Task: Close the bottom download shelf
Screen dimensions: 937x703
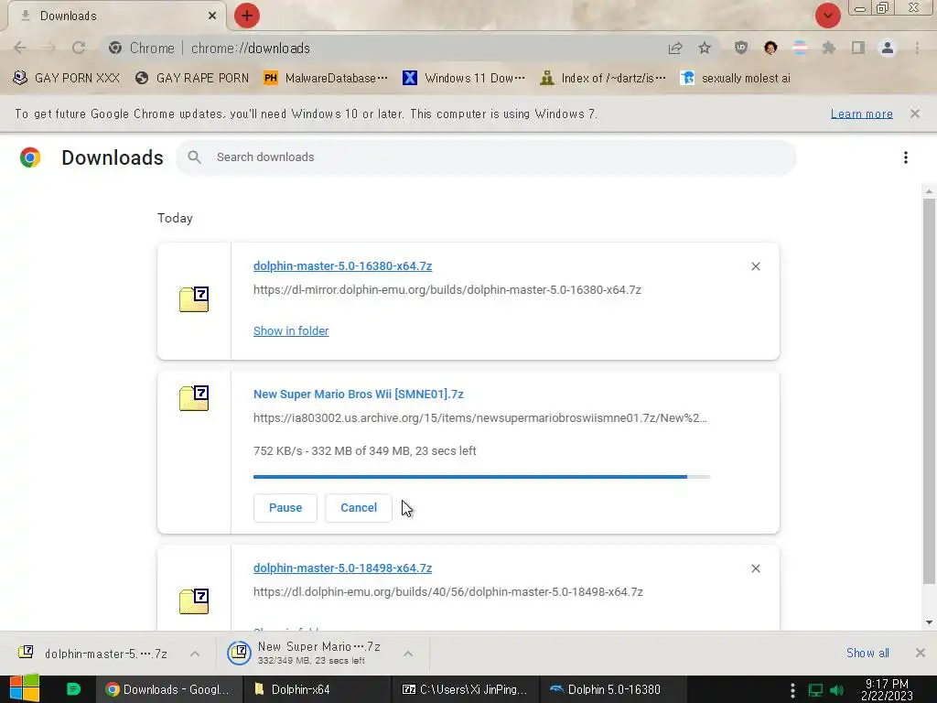Action: click(921, 653)
